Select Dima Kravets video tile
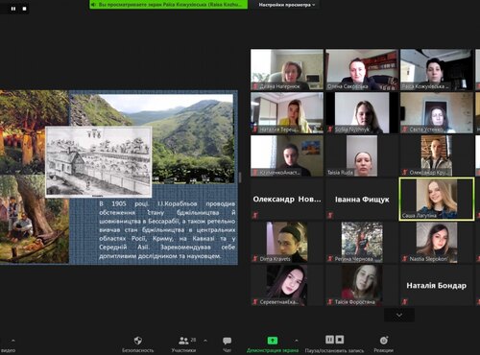 [287, 242]
